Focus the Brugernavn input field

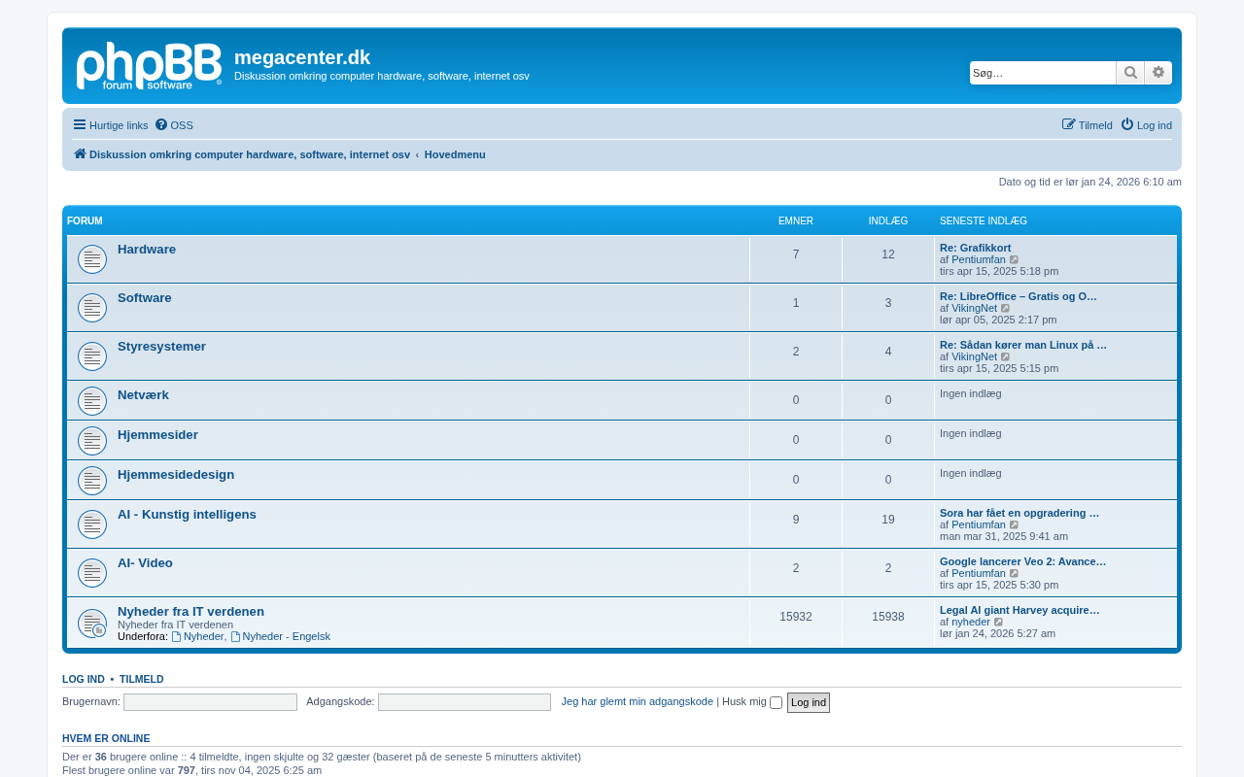pyautogui.click(x=210, y=702)
